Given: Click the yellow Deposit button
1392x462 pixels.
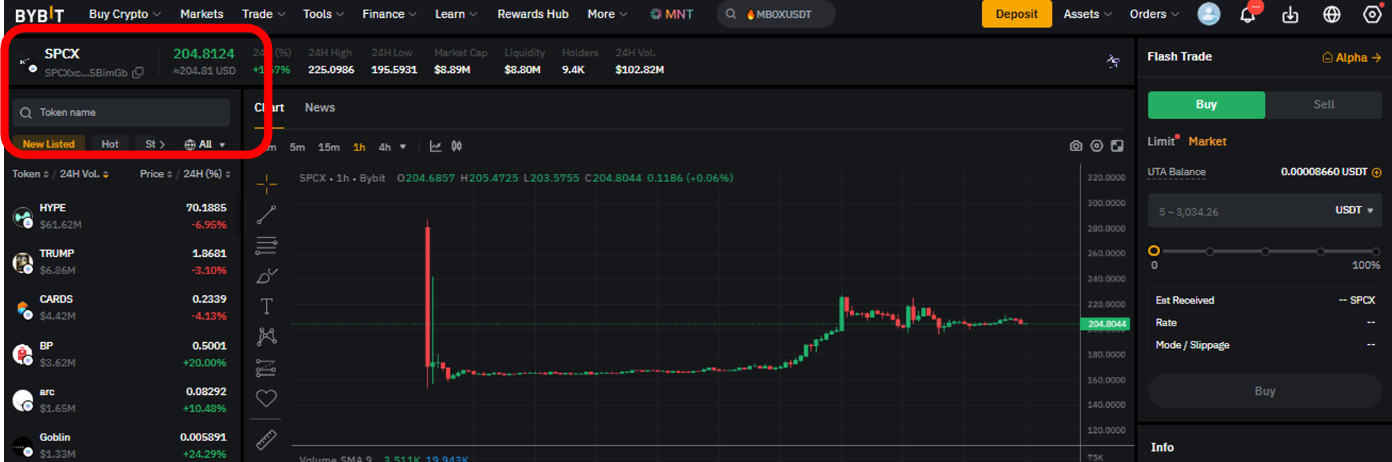Looking at the screenshot, I should tap(1017, 14).
